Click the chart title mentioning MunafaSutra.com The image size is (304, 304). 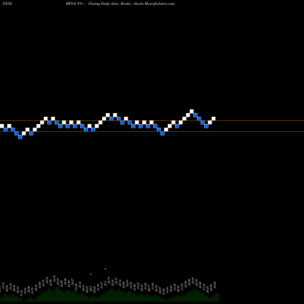point(120,4)
